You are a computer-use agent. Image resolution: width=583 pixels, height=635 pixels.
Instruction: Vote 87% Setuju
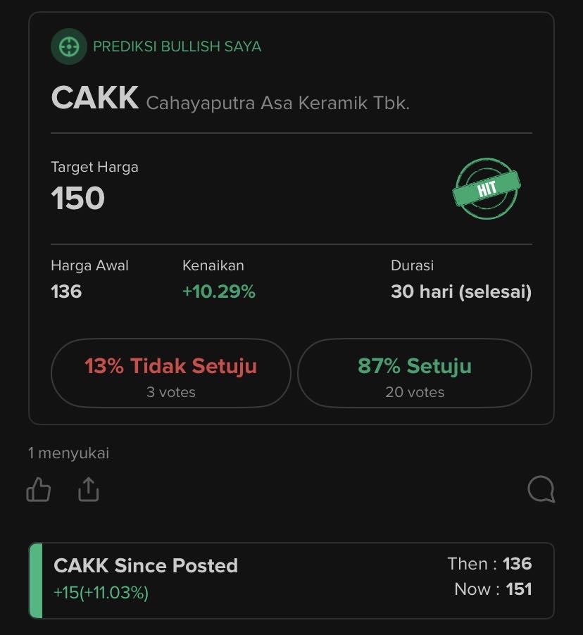415,373
